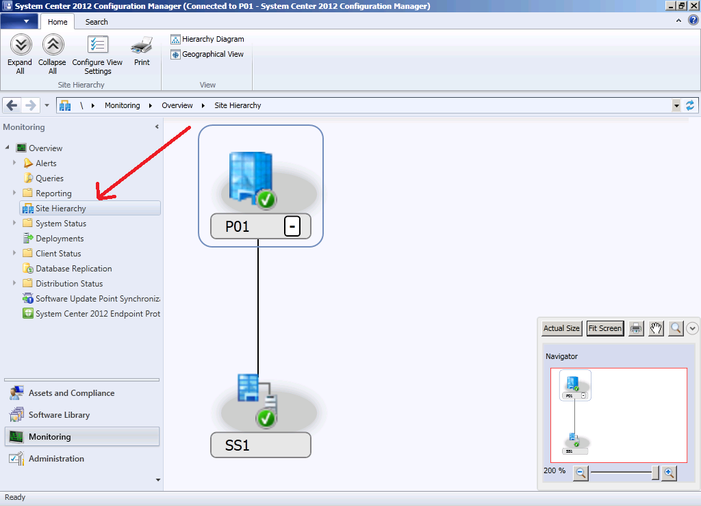Open workspace options dropdown arrow
The height and width of the screenshot is (506, 701).
pos(158,480)
